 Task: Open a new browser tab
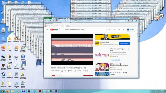point(67,26)
